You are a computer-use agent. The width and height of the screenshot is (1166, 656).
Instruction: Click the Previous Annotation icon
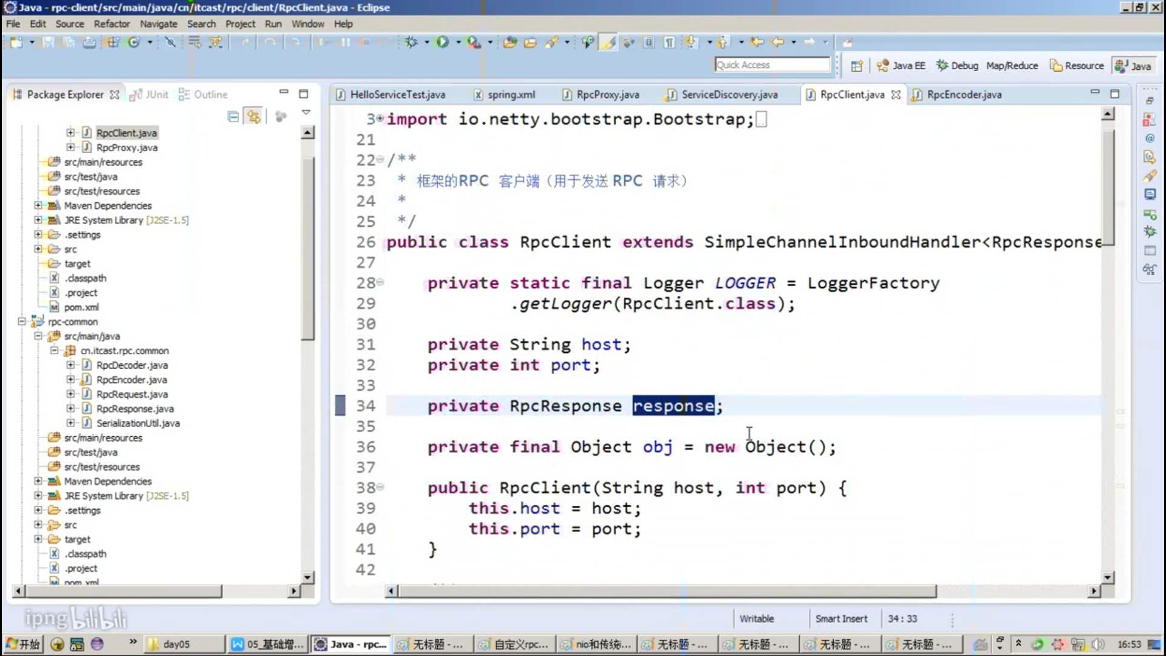click(723, 43)
